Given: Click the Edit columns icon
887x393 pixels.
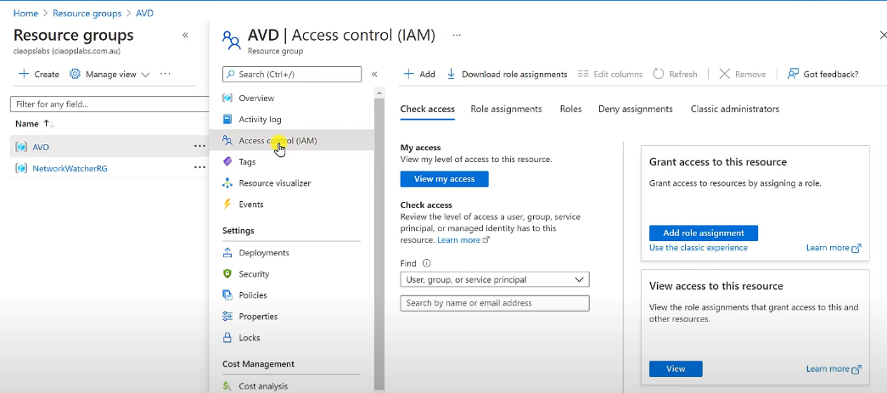Looking at the screenshot, I should tap(583, 74).
